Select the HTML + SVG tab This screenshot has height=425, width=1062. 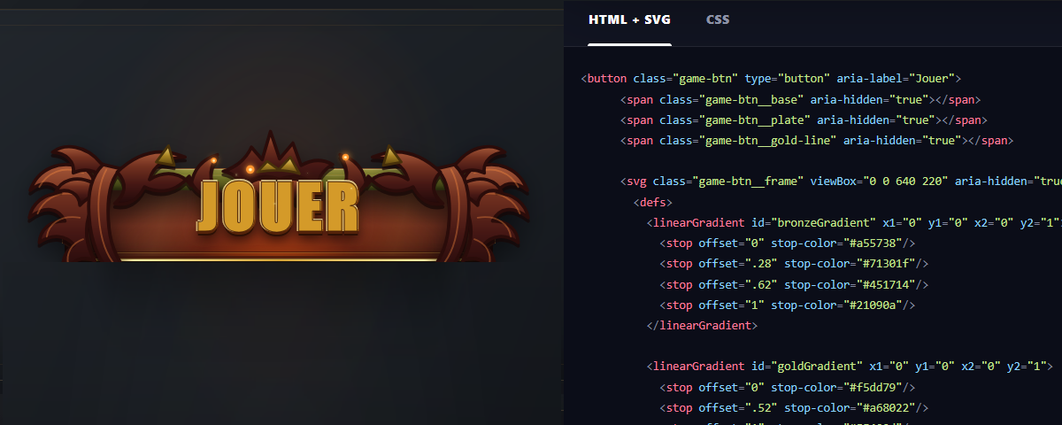(x=630, y=19)
